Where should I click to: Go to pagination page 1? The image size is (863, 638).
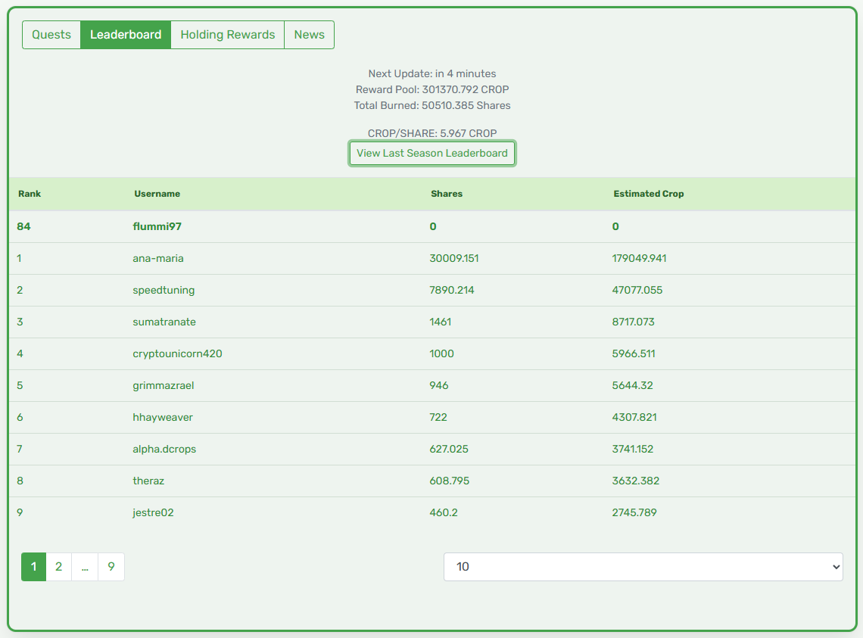tap(33, 566)
